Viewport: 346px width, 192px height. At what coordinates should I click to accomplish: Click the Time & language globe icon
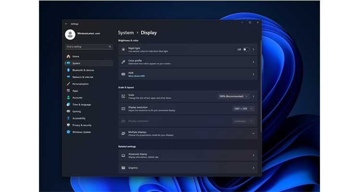click(68, 104)
